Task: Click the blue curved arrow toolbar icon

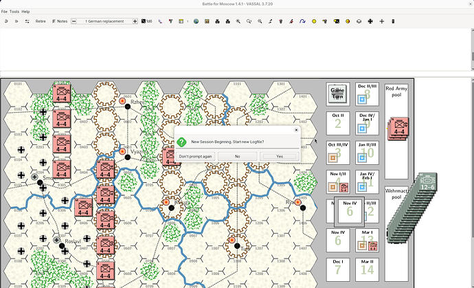Action: click(302, 21)
